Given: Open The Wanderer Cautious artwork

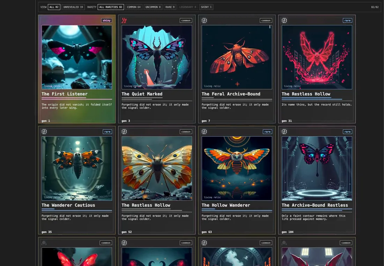Looking at the screenshot, I should click(77, 168).
